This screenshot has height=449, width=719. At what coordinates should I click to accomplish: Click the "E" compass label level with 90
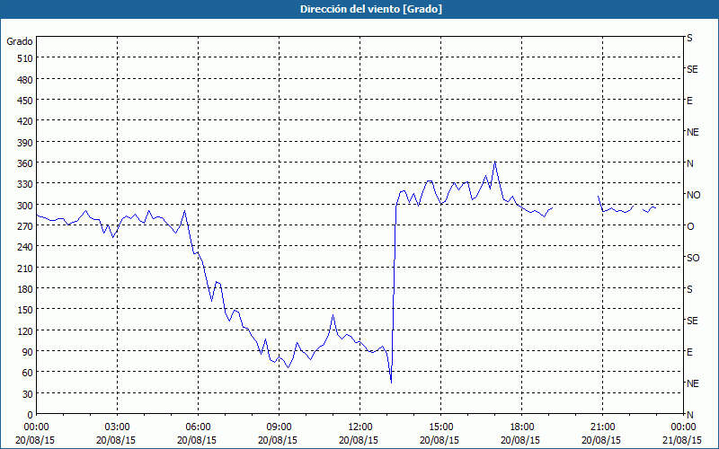tap(689, 352)
